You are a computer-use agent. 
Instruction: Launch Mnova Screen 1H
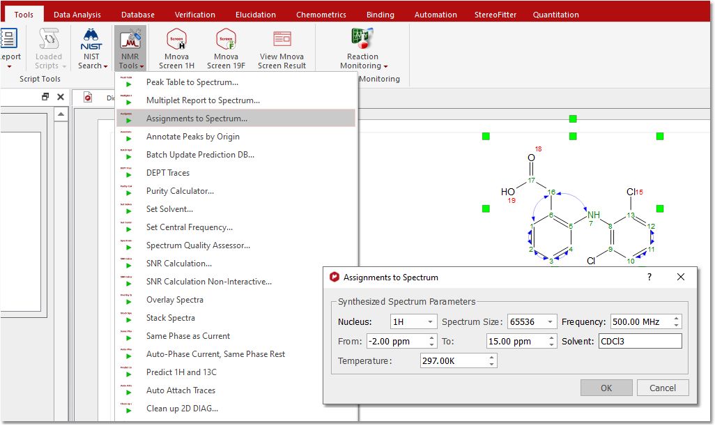coord(176,48)
